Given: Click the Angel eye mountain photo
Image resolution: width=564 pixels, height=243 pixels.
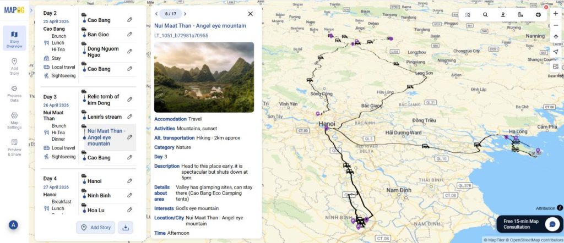Looking at the screenshot, I should pyautogui.click(x=204, y=77).
